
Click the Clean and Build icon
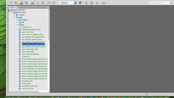[x=92, y=3]
